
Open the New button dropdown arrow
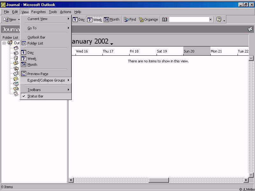[19, 20]
